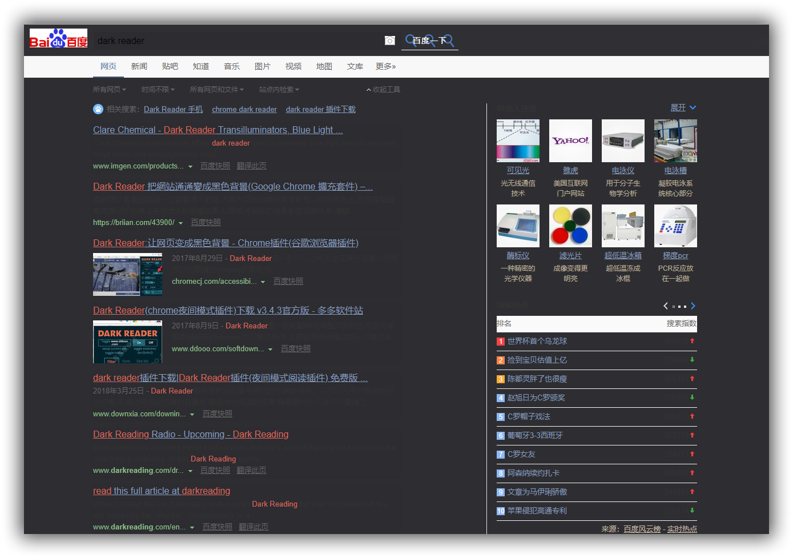Image resolution: width=793 pixels, height=558 pixels.
Task: Open the 可见光 spectrum thumbnail
Action: (518, 141)
